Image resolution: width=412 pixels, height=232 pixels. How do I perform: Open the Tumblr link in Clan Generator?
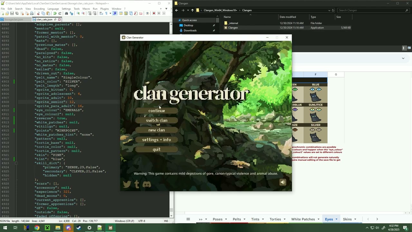tap(137, 184)
